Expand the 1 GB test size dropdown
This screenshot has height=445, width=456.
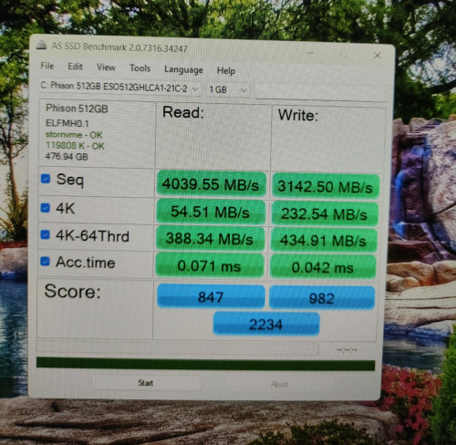tap(228, 89)
